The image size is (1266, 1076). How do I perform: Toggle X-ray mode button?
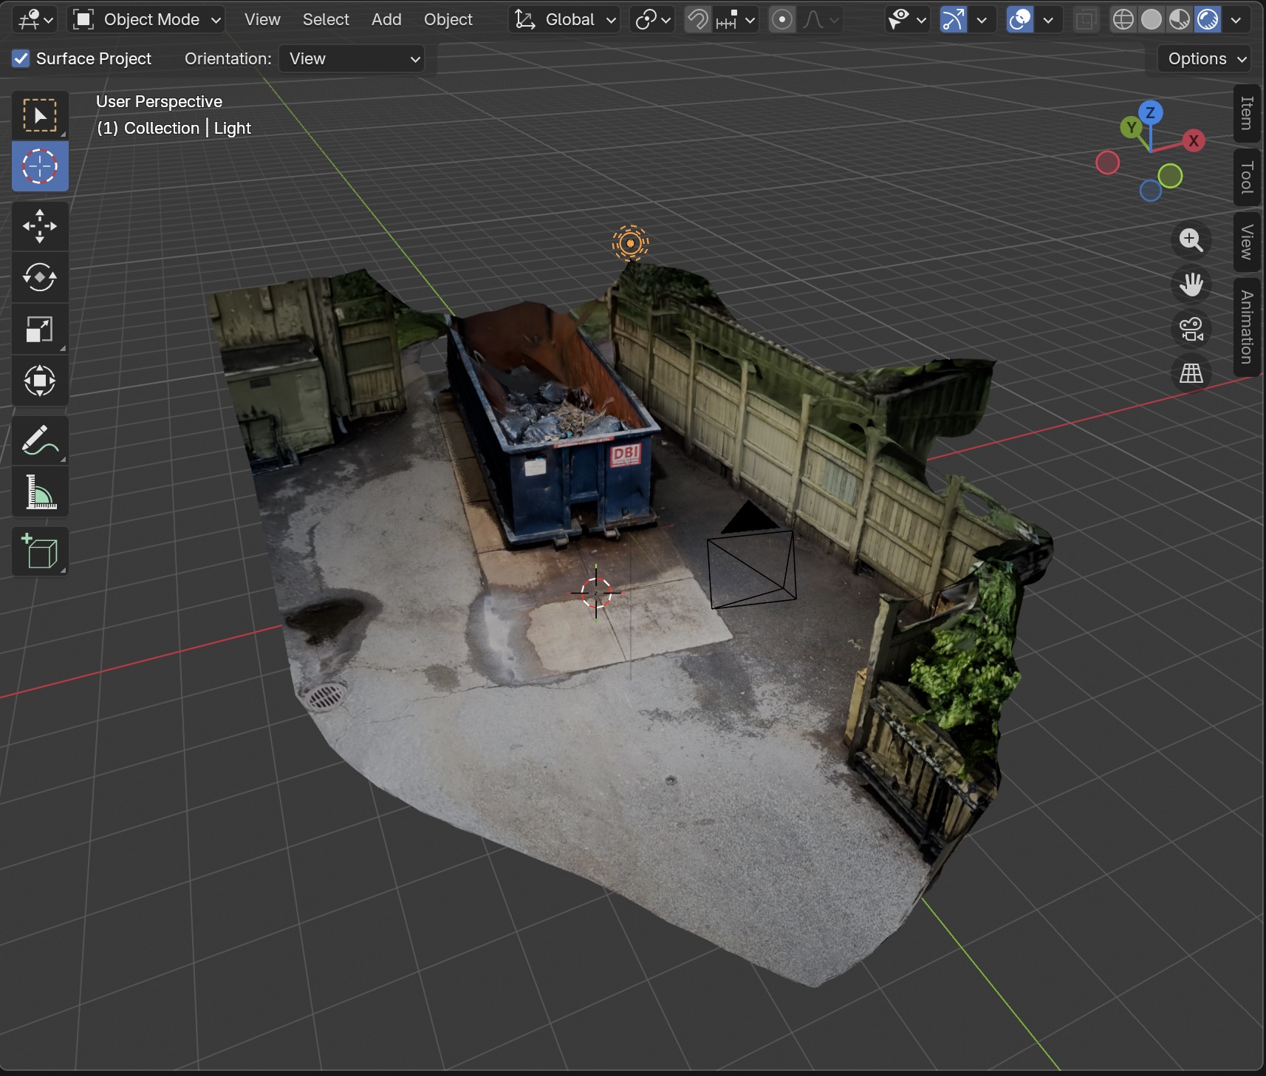click(1085, 20)
